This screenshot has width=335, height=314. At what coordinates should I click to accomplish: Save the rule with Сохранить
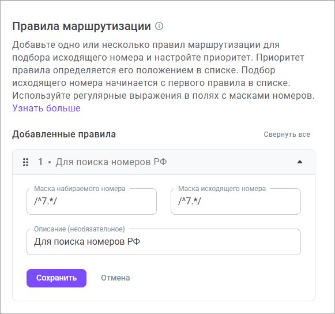tap(57, 278)
